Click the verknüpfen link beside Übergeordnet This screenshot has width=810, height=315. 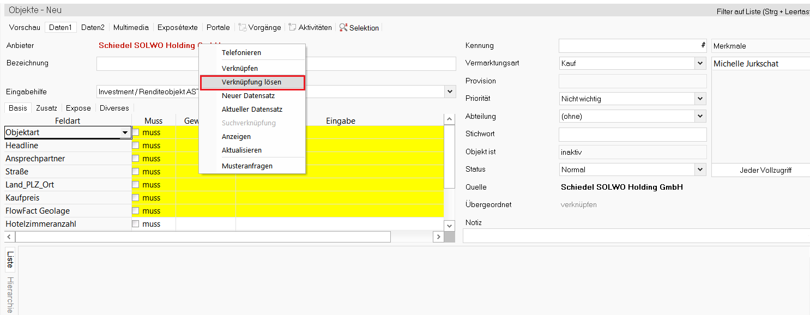click(578, 205)
